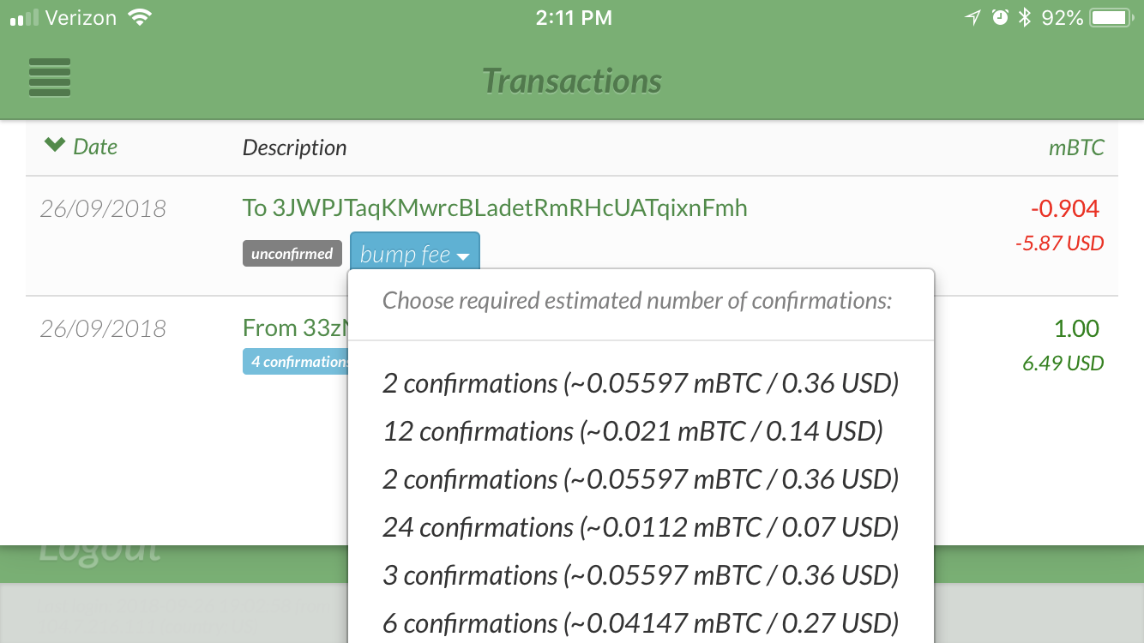Viewport: 1144px width, 643px height.
Task: Open transaction to address 3JWPJTaqKMwrcBLadetRmRHcUATqixnFmh
Action: pos(495,207)
